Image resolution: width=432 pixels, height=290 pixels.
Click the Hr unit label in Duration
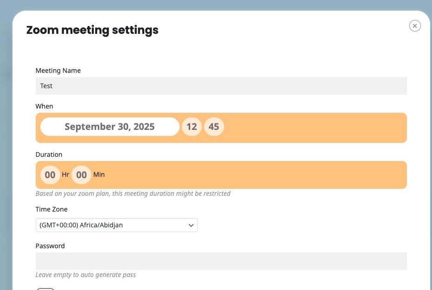coord(65,174)
